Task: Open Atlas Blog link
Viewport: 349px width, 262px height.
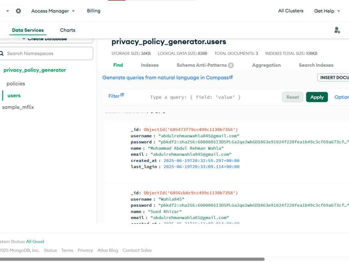Action: [108, 250]
